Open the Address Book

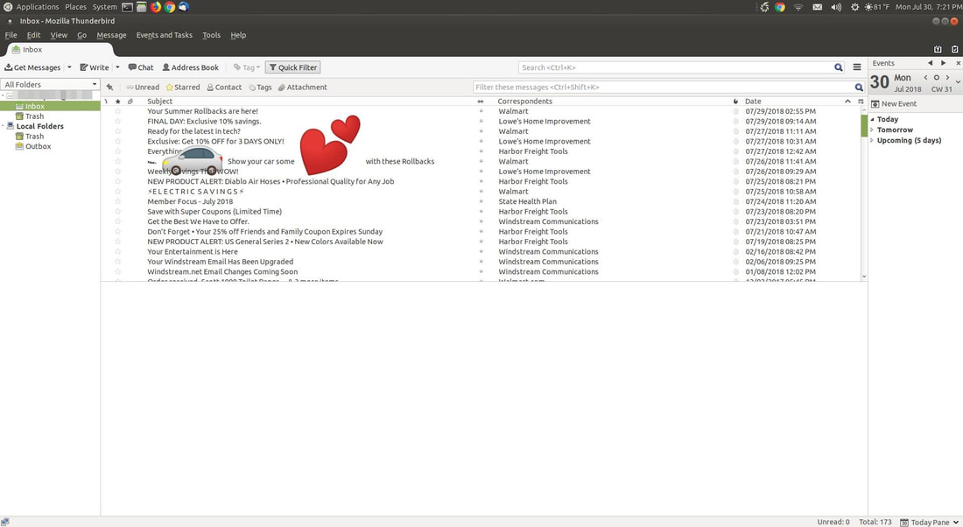[x=190, y=67]
